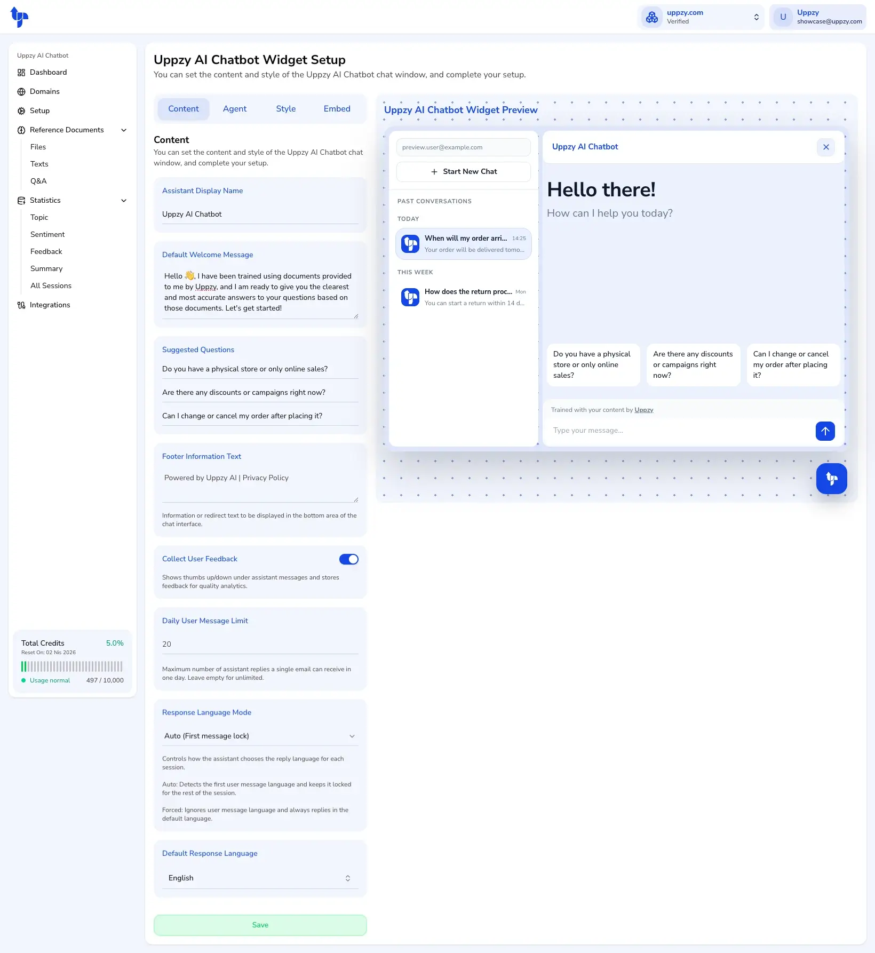Click the user avatar U icon
The image size is (875, 953).
(783, 17)
